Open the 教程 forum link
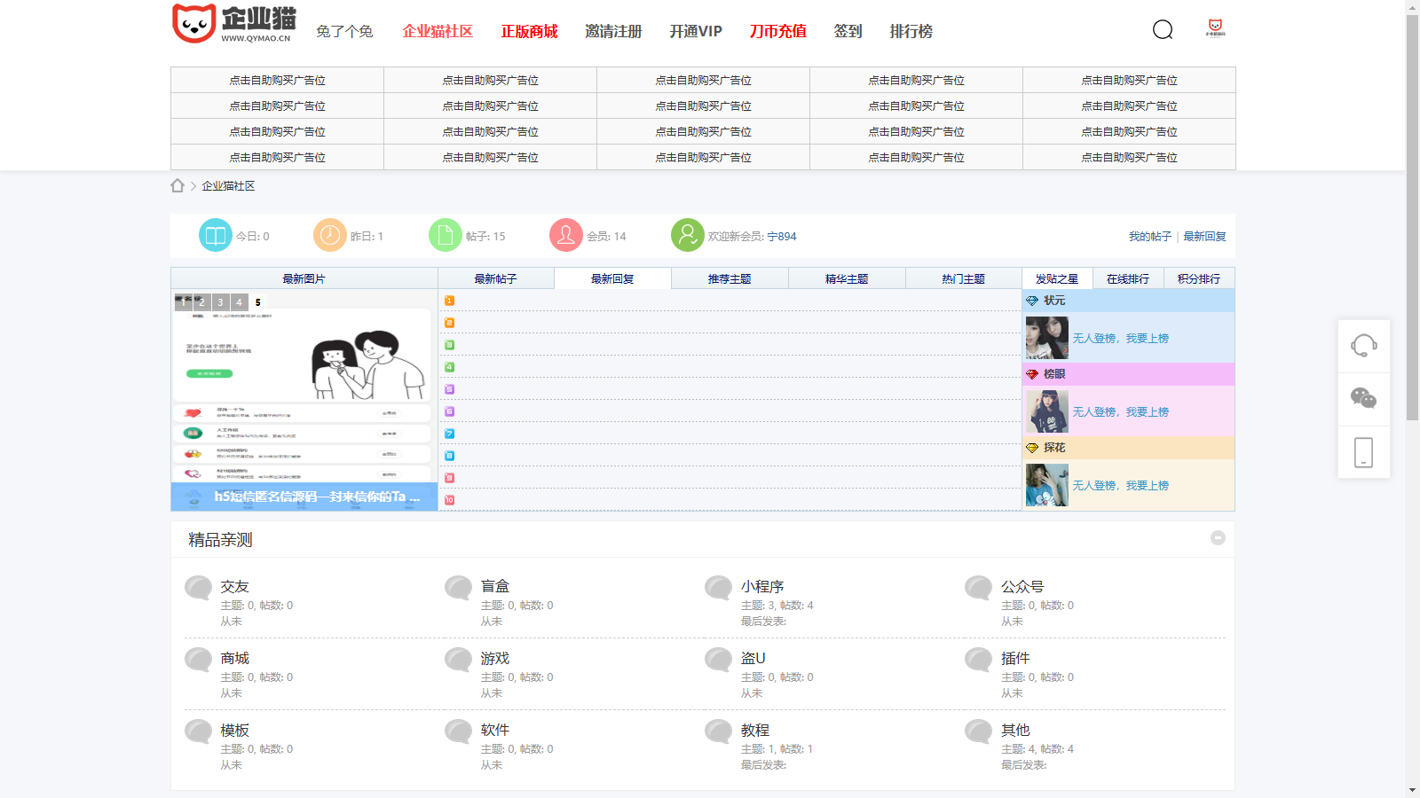1420x798 pixels. tap(755, 730)
